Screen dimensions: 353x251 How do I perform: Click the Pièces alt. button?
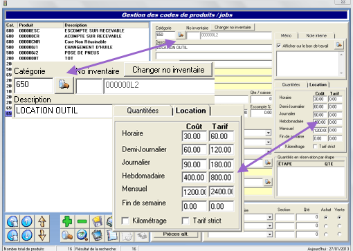click(176, 234)
